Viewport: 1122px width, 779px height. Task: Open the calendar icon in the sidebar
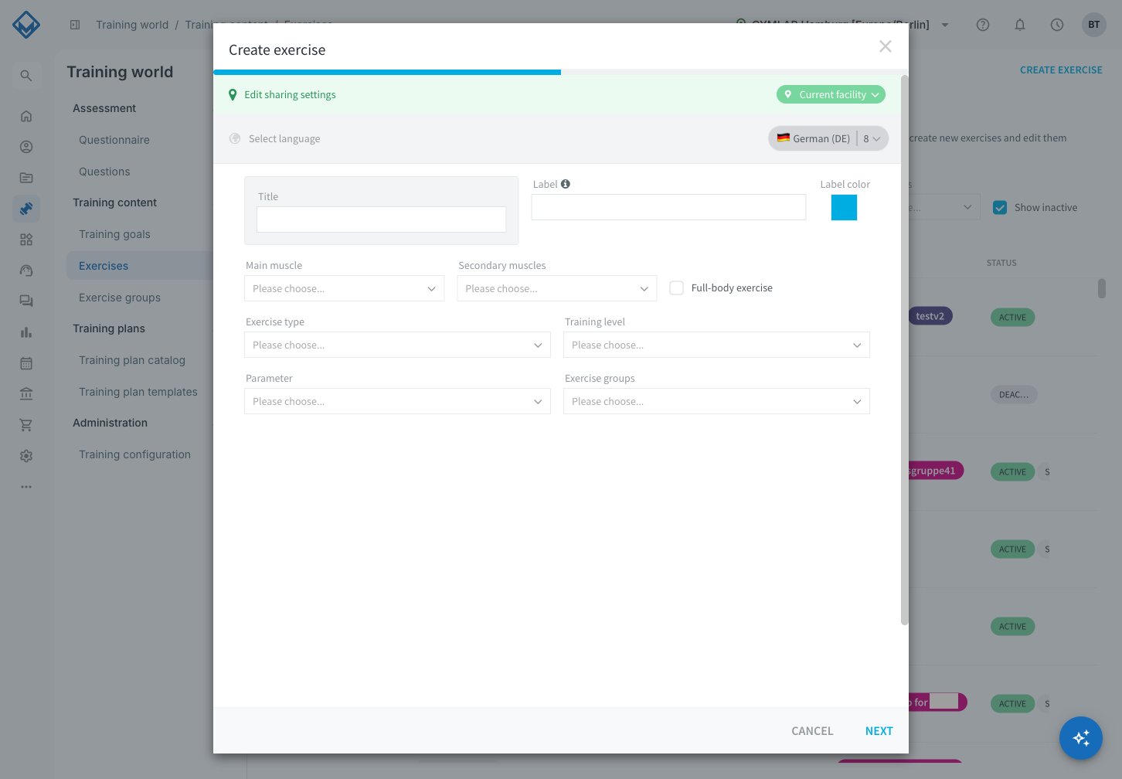click(26, 363)
